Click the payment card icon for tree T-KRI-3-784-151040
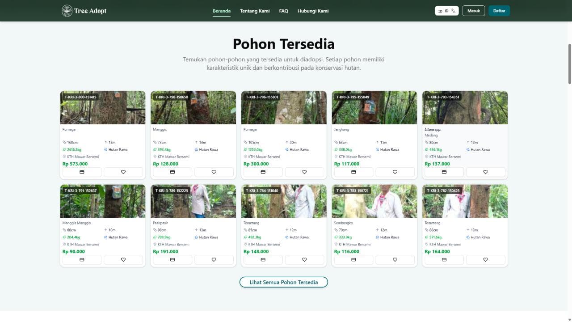The height and width of the screenshot is (322, 572). 263,259
